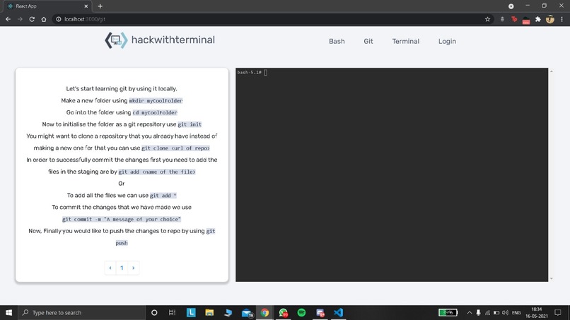This screenshot has height=320, width=570.
Task: Click the 'Or' text line
Action: [122, 184]
